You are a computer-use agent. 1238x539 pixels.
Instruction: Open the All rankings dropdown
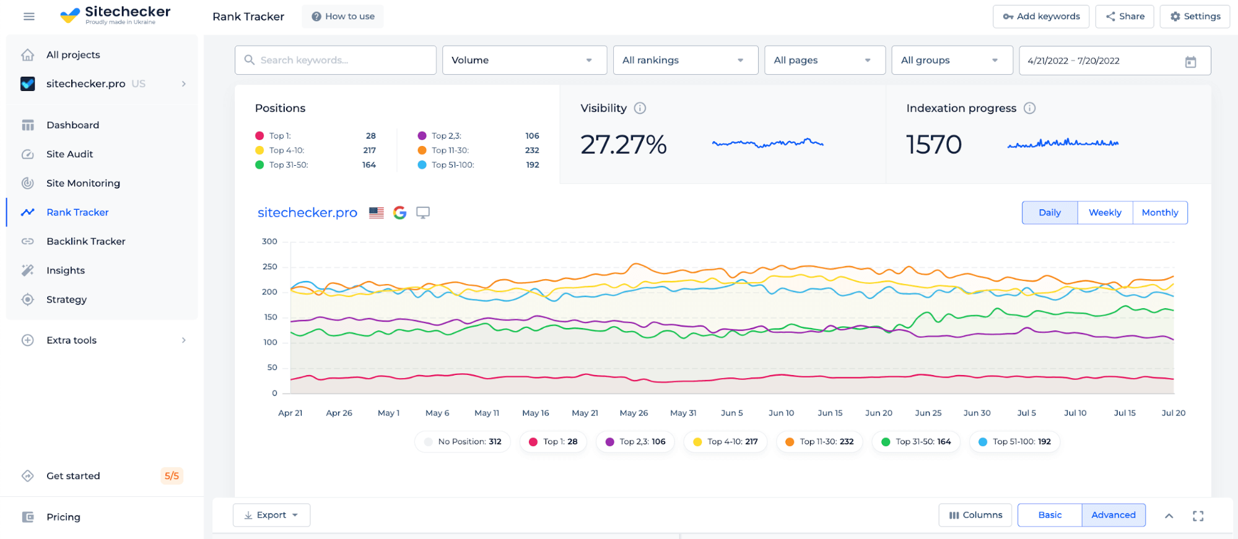pos(686,61)
